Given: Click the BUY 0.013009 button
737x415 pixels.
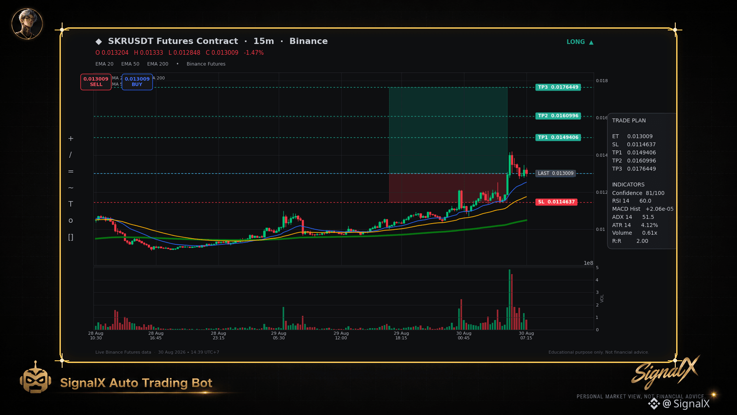Looking at the screenshot, I should pyautogui.click(x=137, y=82).
